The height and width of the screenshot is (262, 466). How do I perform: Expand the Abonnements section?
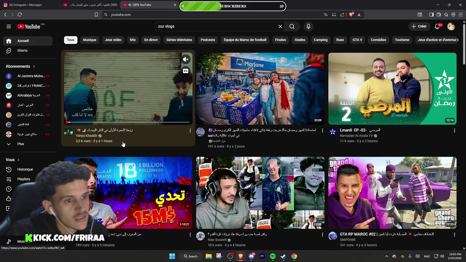20,66
